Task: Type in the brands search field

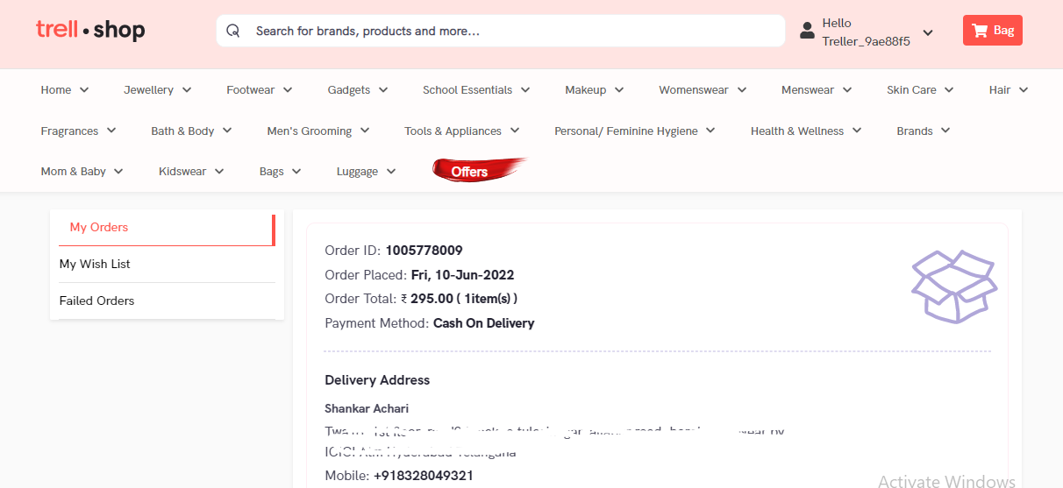Action: point(509,31)
